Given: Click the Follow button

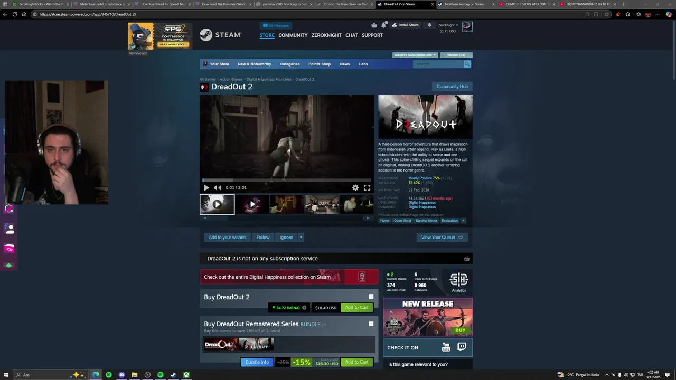Looking at the screenshot, I should (x=263, y=237).
